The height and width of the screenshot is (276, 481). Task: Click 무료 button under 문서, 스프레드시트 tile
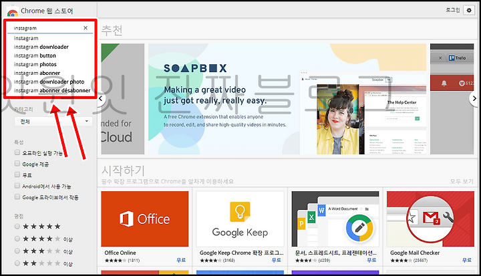point(371,260)
